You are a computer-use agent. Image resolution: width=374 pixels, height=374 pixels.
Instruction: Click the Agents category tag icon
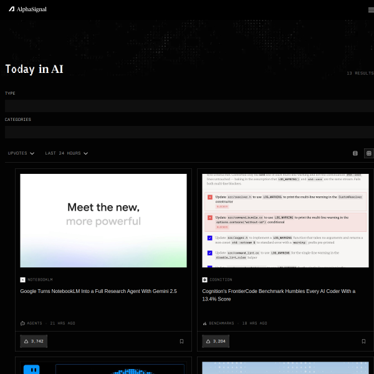tap(22, 324)
